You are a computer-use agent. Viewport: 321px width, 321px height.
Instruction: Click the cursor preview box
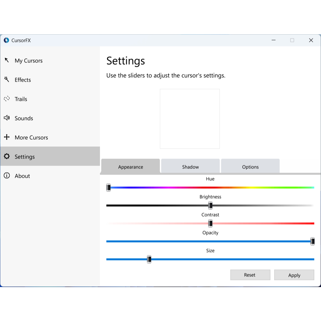point(190,119)
